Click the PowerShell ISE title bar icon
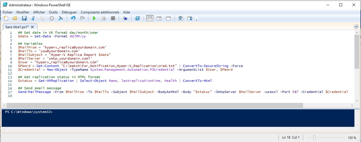This screenshot has width=361, height=142. (x=5, y=5)
